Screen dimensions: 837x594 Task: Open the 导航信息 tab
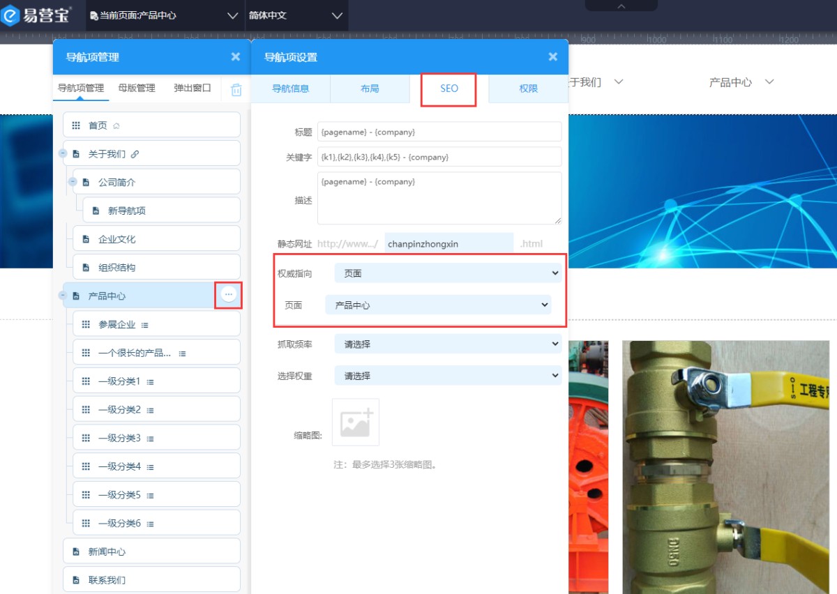tap(290, 89)
